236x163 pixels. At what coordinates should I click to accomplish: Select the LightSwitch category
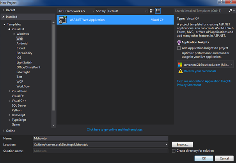pos(25,63)
